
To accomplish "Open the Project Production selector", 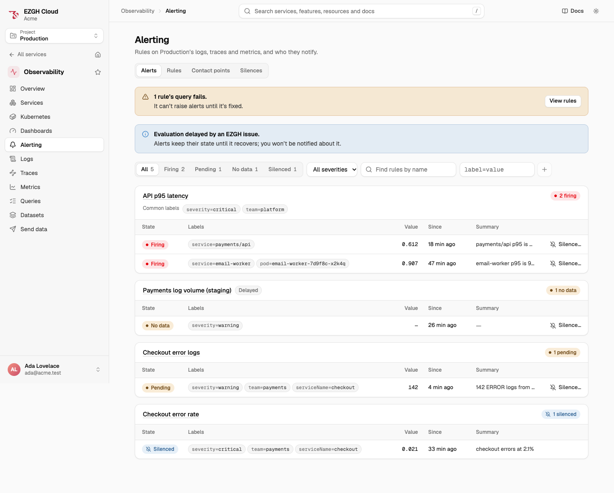I will [x=54, y=36].
